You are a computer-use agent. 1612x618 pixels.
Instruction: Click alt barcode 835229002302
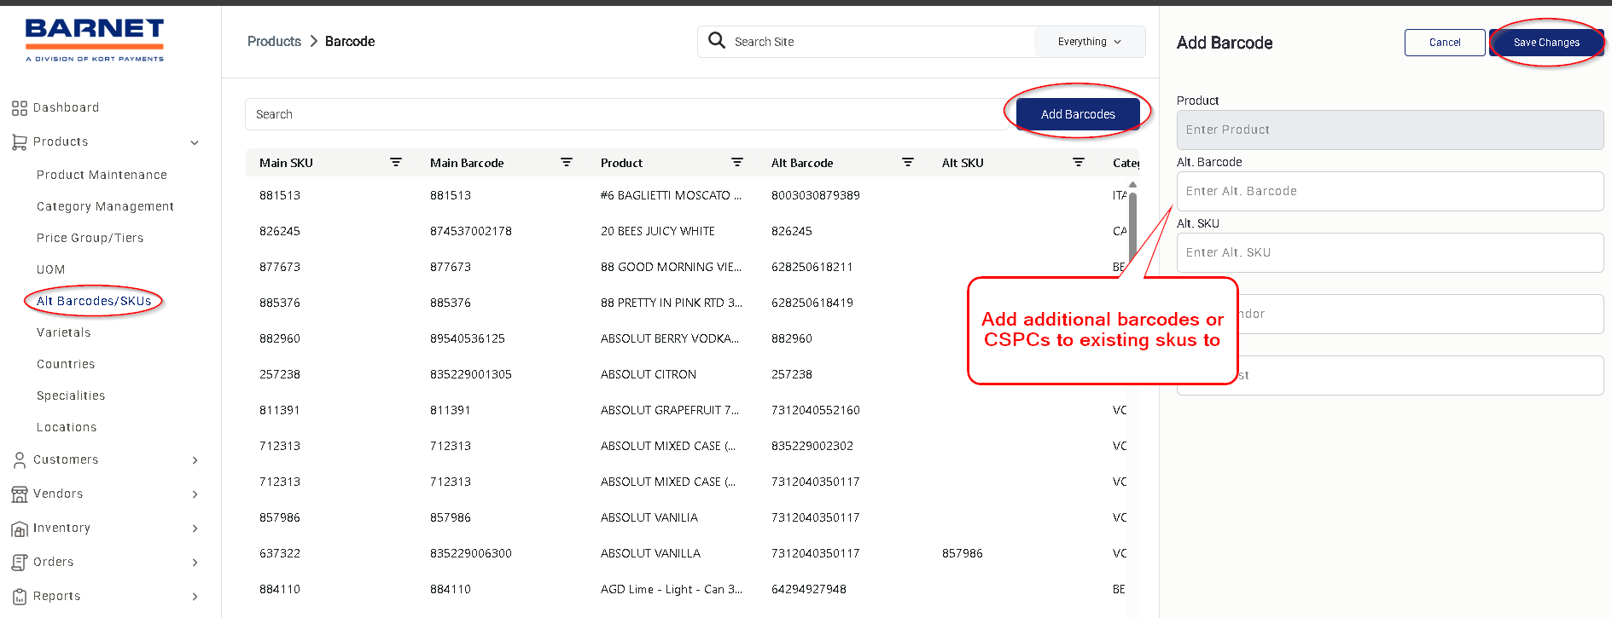[812, 446]
